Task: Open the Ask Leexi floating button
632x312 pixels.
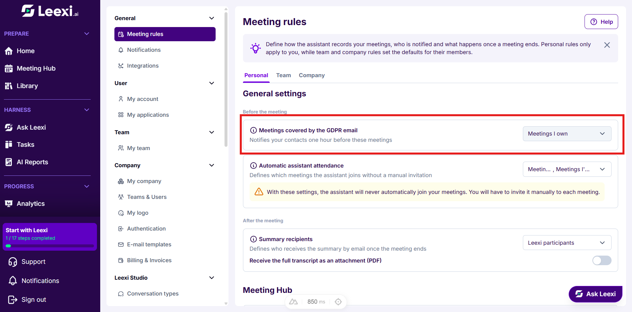Action: pyautogui.click(x=595, y=294)
